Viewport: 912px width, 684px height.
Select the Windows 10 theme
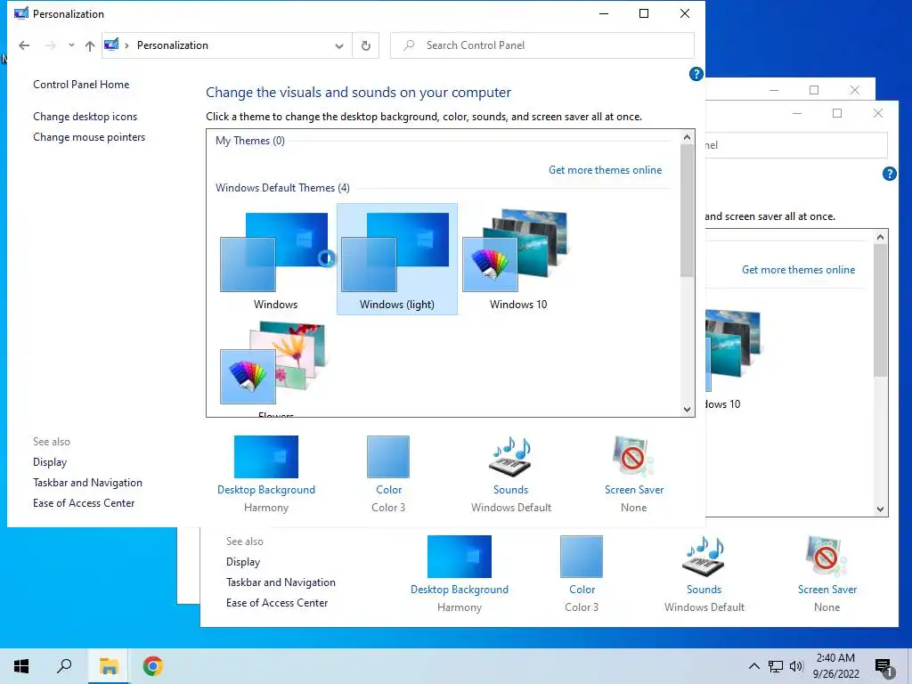518,260
